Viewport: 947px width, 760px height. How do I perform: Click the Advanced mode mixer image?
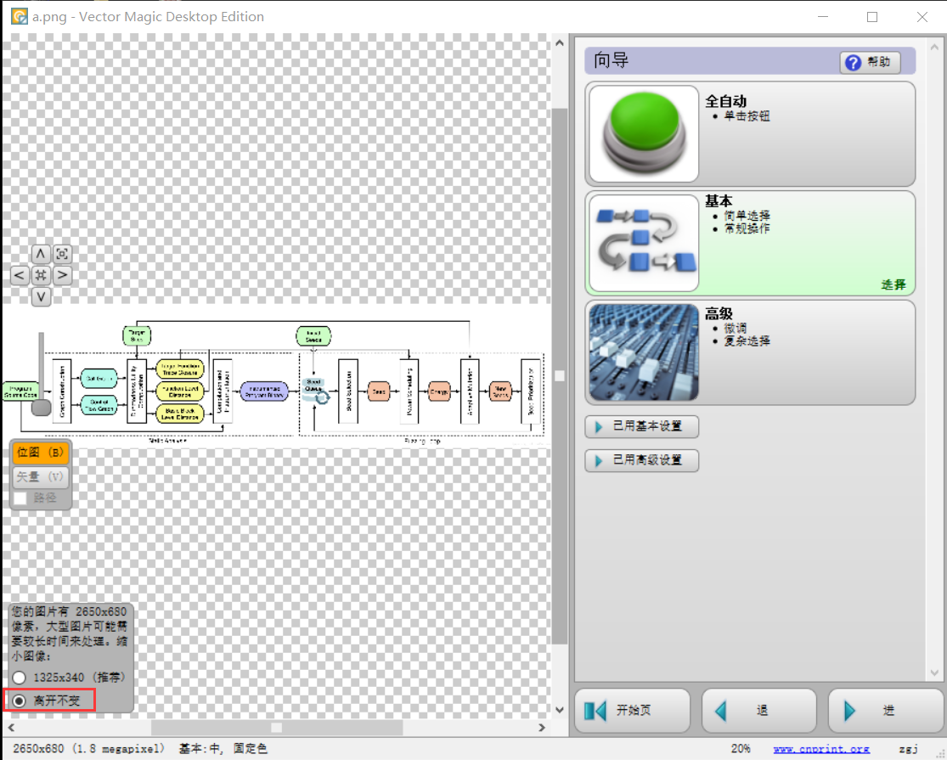644,352
